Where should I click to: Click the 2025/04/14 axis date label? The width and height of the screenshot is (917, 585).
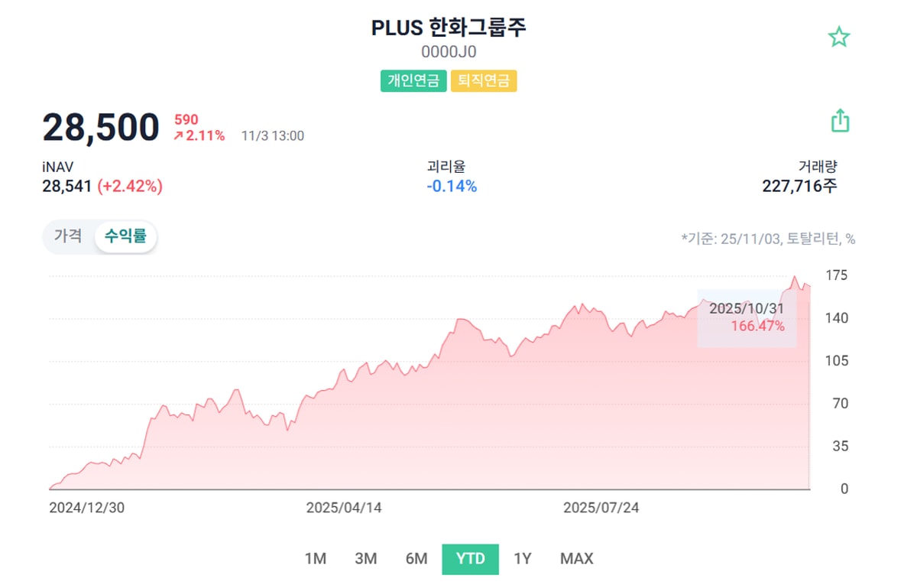344,509
